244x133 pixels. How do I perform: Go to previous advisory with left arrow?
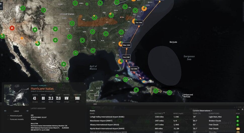5,111
